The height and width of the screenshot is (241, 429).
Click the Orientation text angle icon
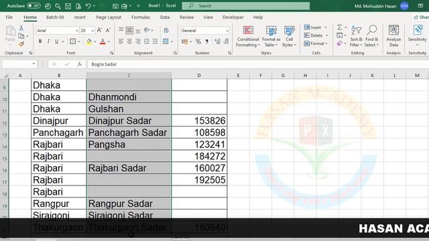click(147, 30)
